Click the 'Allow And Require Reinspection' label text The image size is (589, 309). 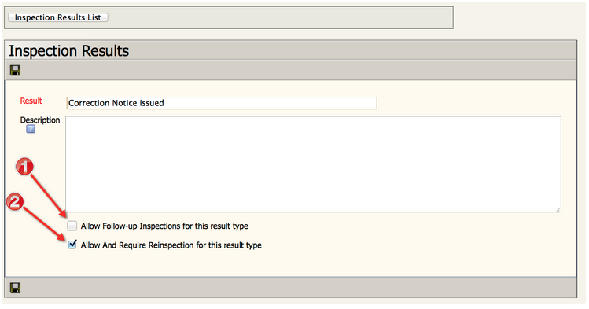coord(138,245)
